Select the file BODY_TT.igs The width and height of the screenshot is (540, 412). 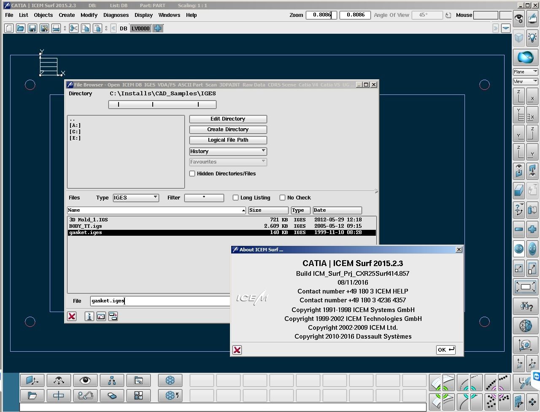pyautogui.click(x=222, y=226)
